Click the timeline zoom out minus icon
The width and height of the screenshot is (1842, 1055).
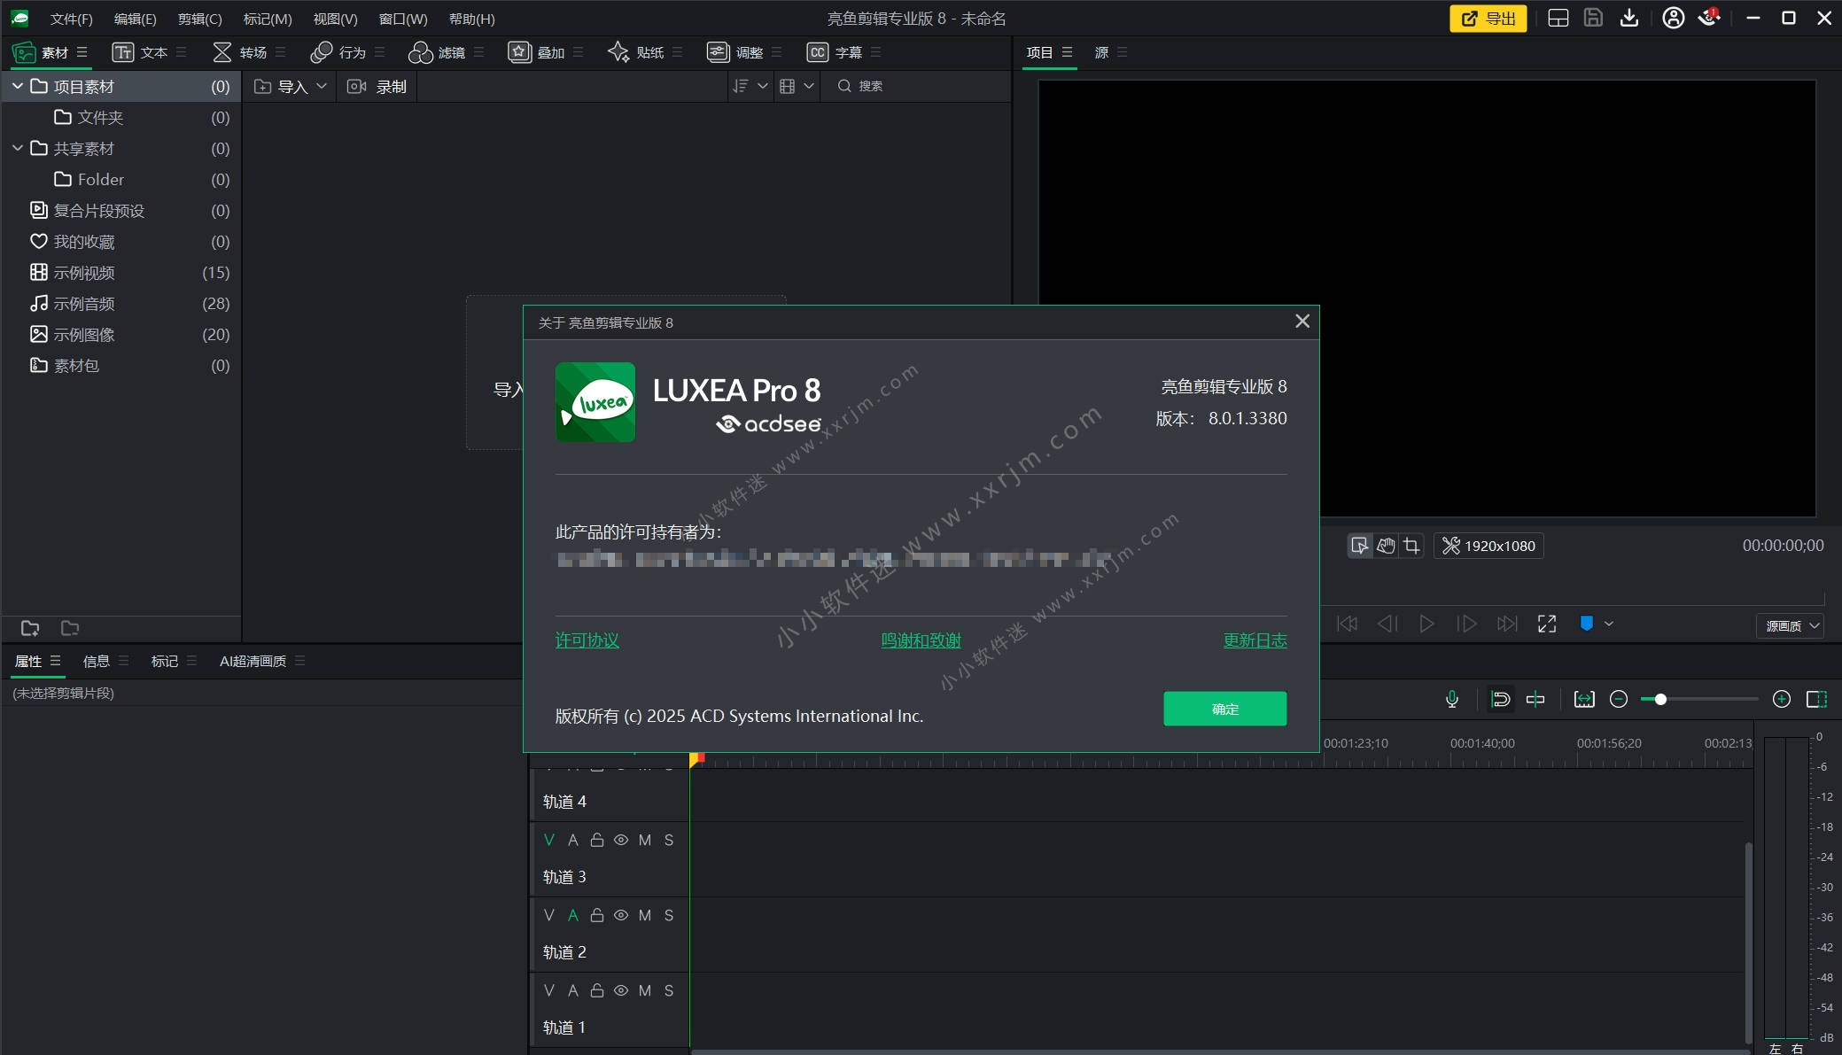tap(1619, 699)
